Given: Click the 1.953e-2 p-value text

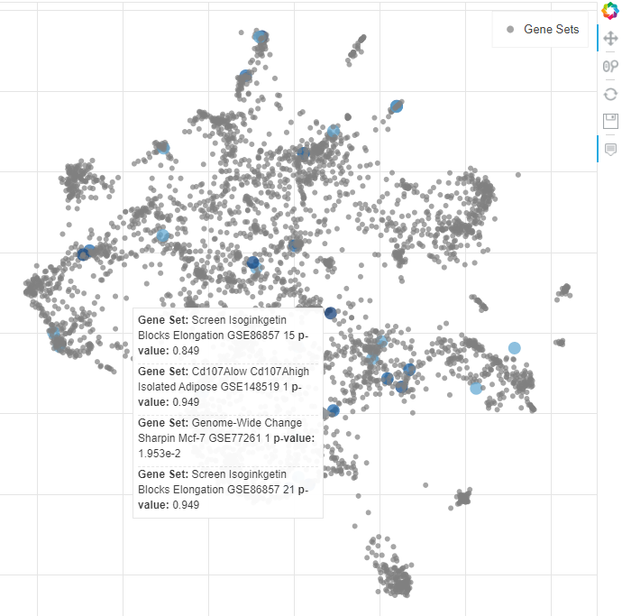Looking at the screenshot, I should (159, 454).
